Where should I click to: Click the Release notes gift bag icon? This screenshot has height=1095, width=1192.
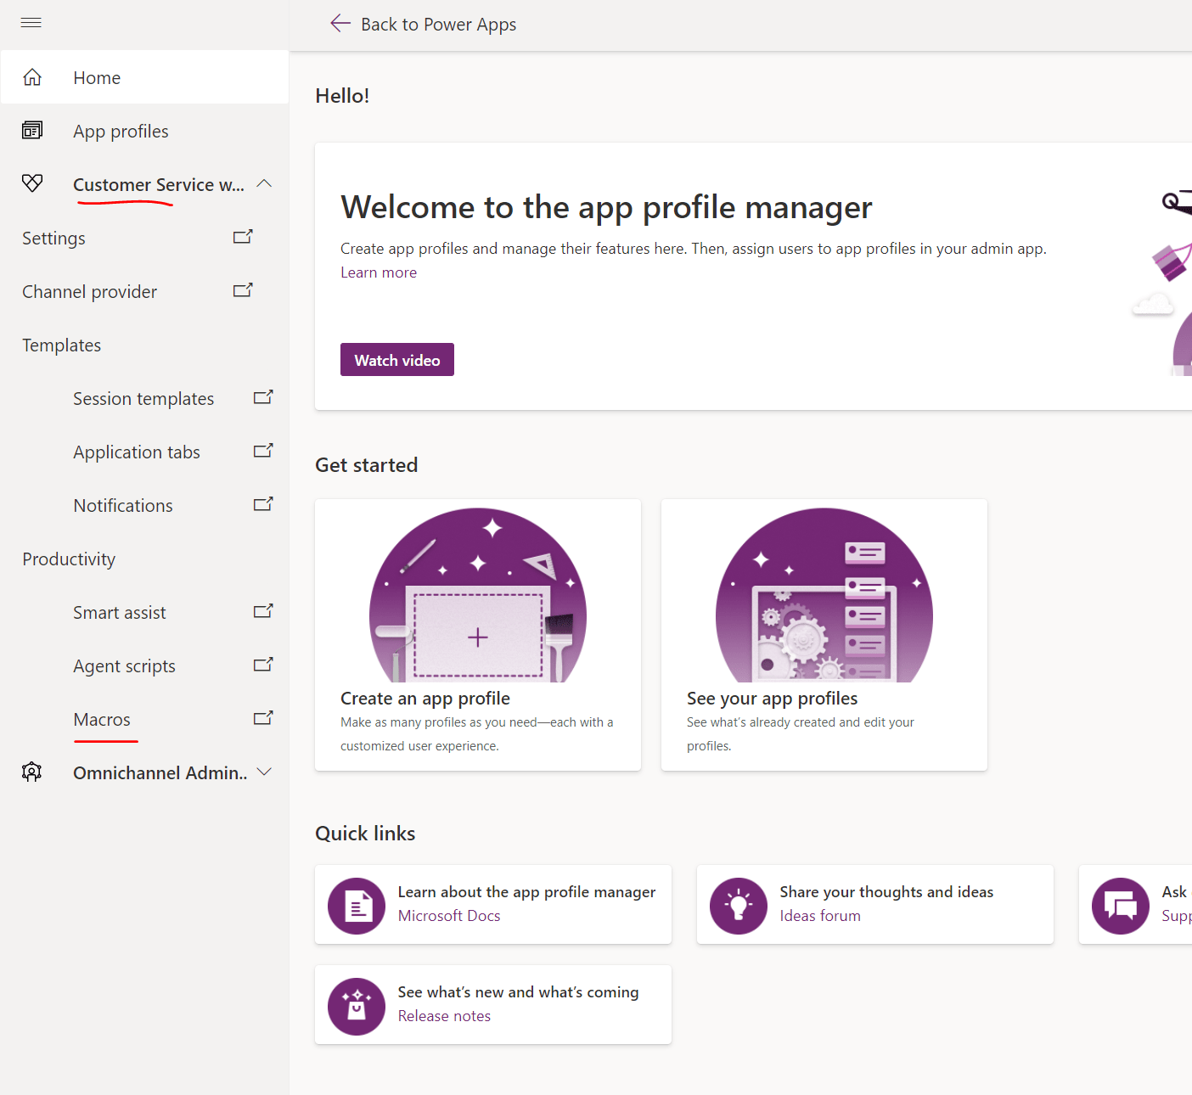click(357, 1006)
